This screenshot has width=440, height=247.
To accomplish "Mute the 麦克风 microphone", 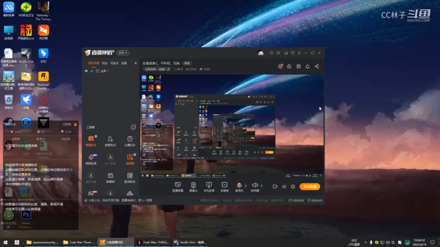I will pyautogui.click(x=239, y=187).
